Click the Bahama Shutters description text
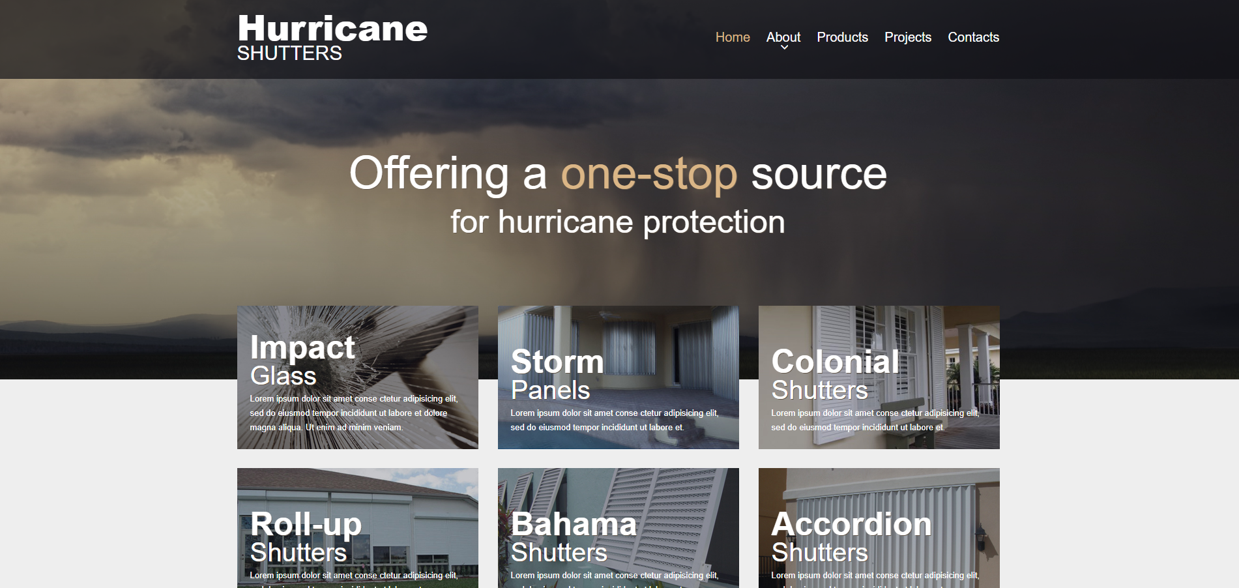The height and width of the screenshot is (588, 1239). [x=614, y=576]
